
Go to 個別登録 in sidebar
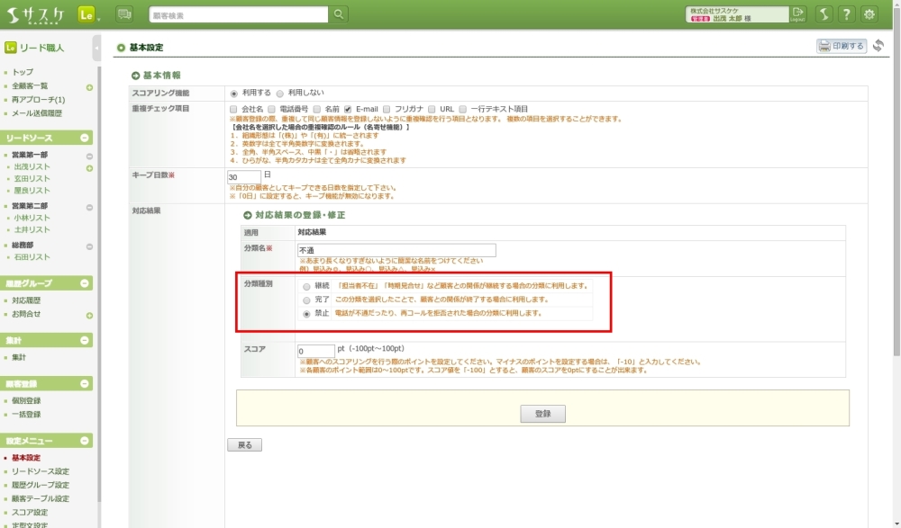click(26, 401)
